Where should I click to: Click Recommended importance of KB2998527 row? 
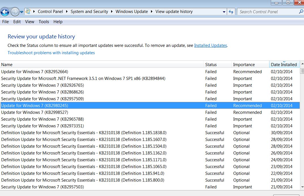point(247,112)
